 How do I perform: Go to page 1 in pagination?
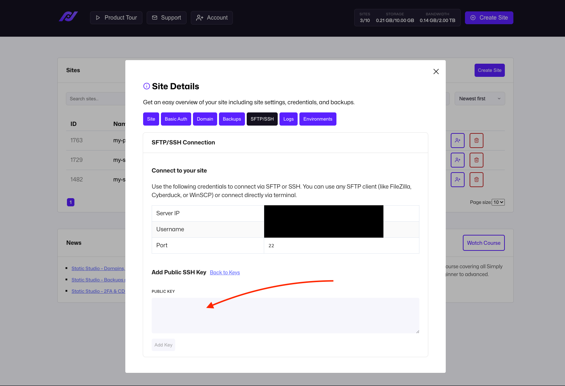click(x=70, y=202)
